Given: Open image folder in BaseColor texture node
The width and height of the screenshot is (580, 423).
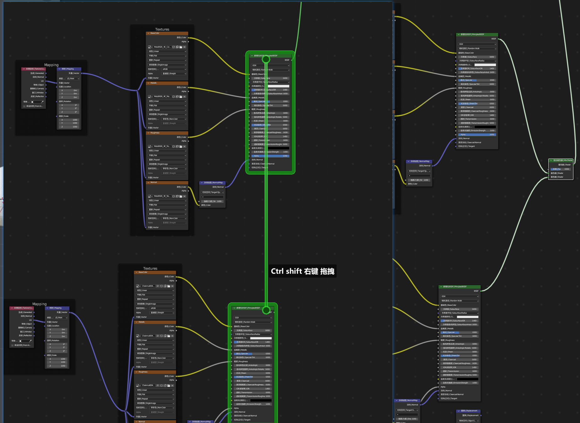Looking at the screenshot, I should point(181,47).
